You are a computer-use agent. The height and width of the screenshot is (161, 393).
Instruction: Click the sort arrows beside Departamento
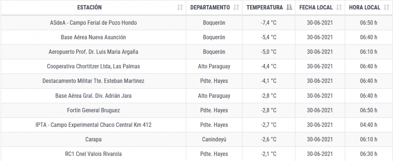click(x=236, y=7)
